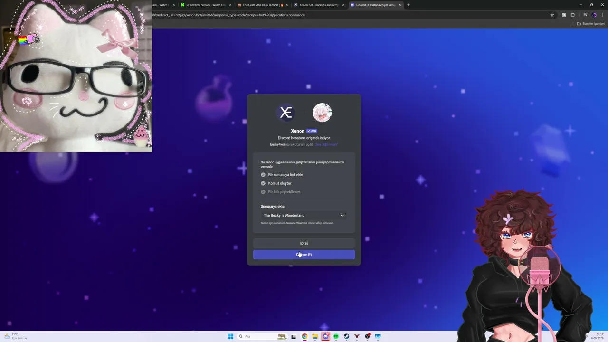Open the weather widget on the taskbar
Viewport: 608px width, 342px height.
[15, 336]
